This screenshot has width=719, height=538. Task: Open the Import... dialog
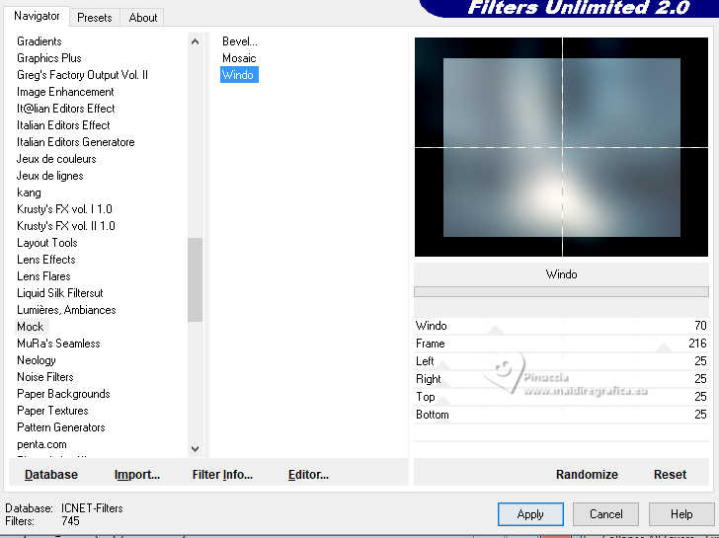137,475
